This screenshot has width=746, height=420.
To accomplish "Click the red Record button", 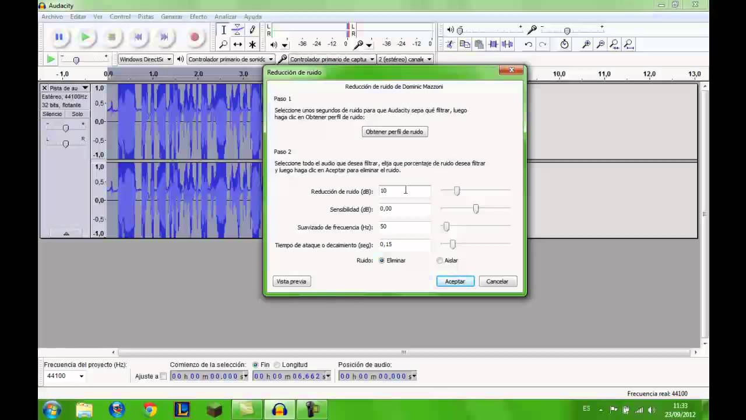I will click(x=195, y=37).
